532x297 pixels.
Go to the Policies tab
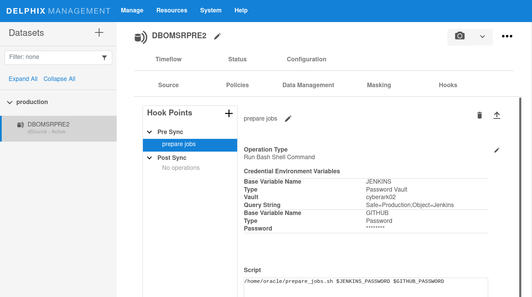tap(237, 85)
